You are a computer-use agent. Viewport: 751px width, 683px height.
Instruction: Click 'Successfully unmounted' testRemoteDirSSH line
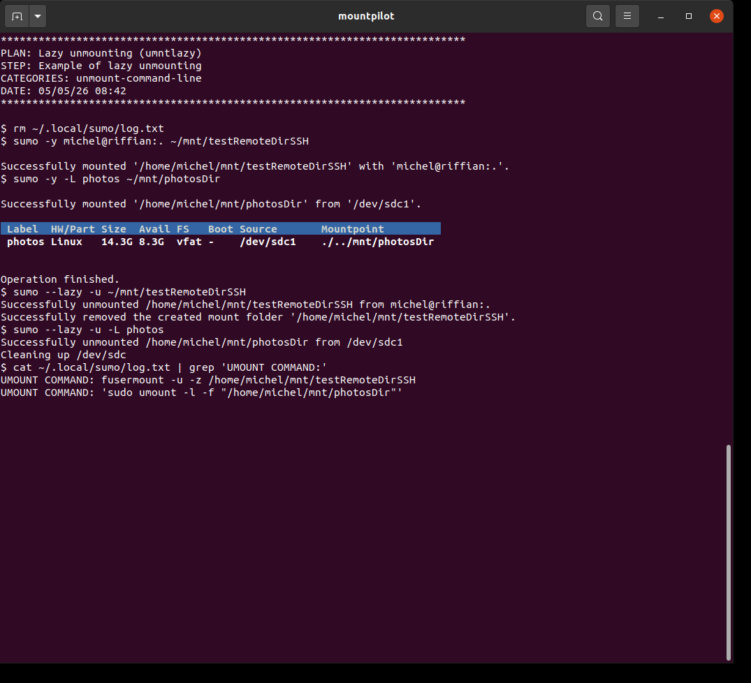(x=245, y=304)
